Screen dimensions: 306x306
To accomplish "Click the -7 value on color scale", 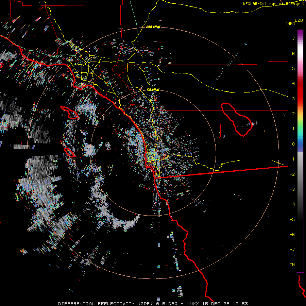I will point(292,250).
